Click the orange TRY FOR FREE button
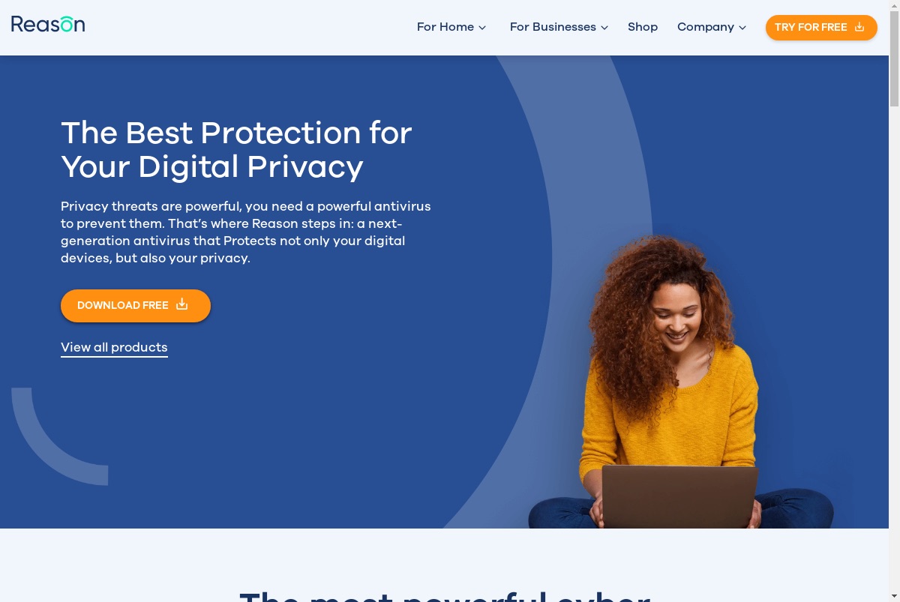Viewport: 900px width, 602px height. [x=821, y=28]
